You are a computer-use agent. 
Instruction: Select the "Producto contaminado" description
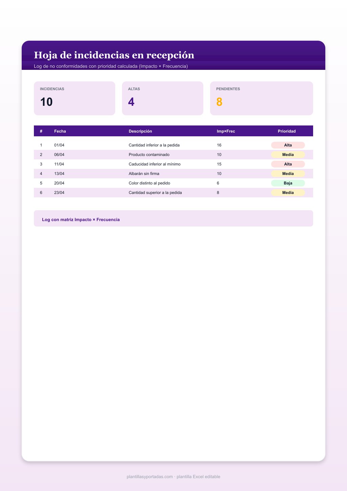pyautogui.click(x=149, y=155)
